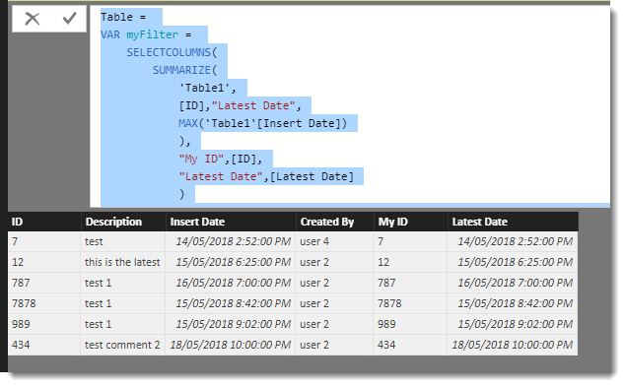Select Insert Date 16/05/2018 7:00:00 PM cell
Image resolution: width=625 pixels, height=387 pixels.
(231, 283)
